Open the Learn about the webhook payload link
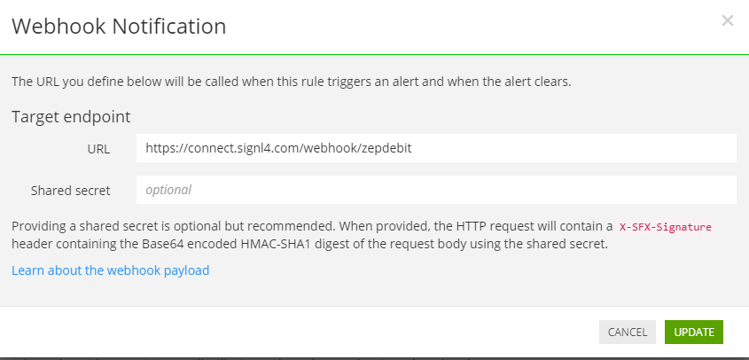The height and width of the screenshot is (360, 749). click(x=110, y=270)
